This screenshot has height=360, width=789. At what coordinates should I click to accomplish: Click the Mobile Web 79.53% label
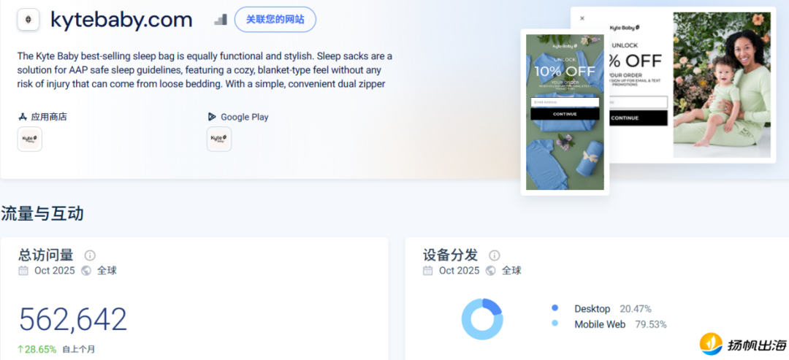620,324
